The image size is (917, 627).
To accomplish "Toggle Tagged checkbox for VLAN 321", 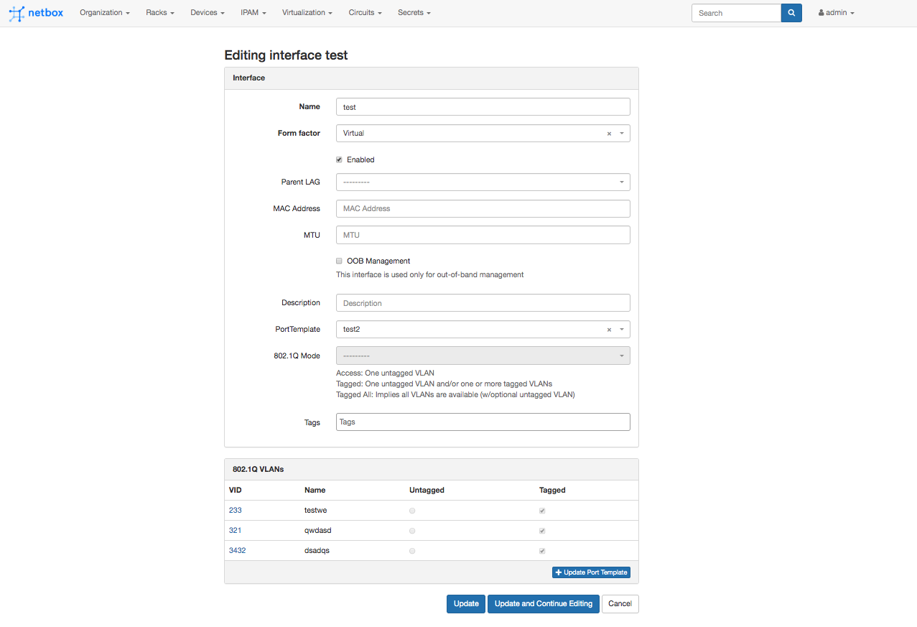I will pos(542,531).
